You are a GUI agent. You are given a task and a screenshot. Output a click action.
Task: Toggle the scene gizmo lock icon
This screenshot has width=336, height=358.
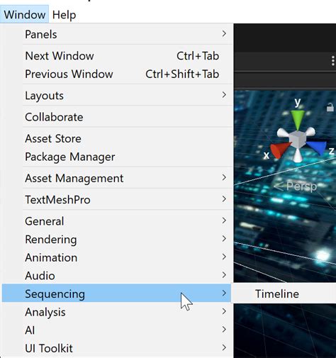pyautogui.click(x=330, y=107)
